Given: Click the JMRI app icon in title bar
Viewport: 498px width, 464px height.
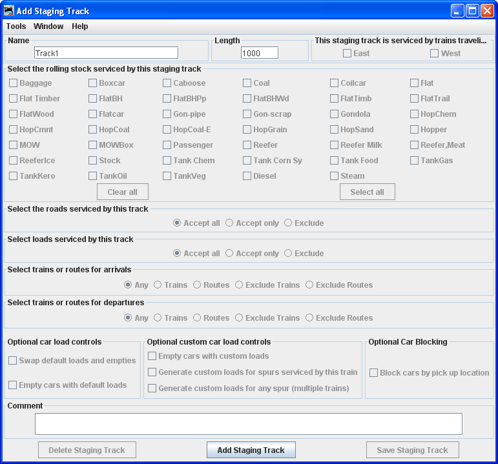Looking at the screenshot, I should (9, 11).
